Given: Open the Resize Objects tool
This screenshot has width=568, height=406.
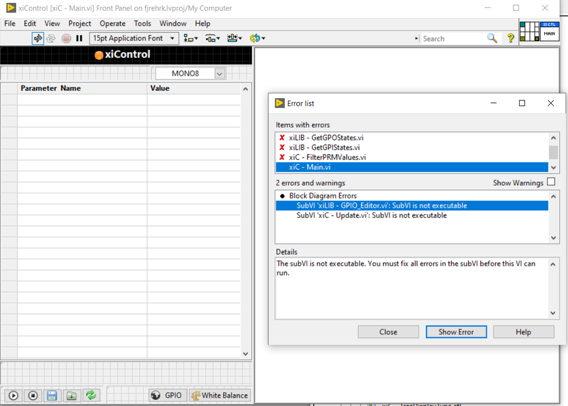Looking at the screenshot, I should point(234,38).
